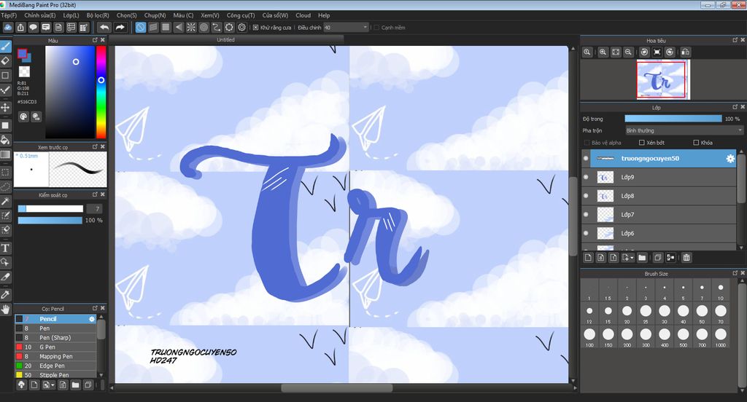Viewport: 747px width, 402px height.
Task: Toggle the Khử răng cưa checkbox
Action: tap(256, 28)
